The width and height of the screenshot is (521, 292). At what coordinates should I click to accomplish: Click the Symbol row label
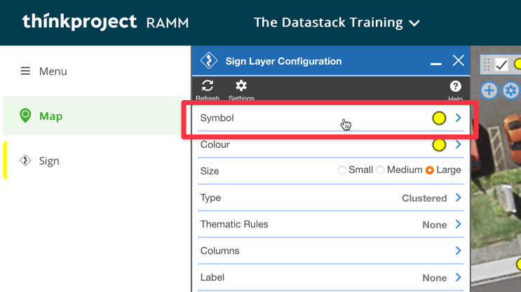[217, 118]
